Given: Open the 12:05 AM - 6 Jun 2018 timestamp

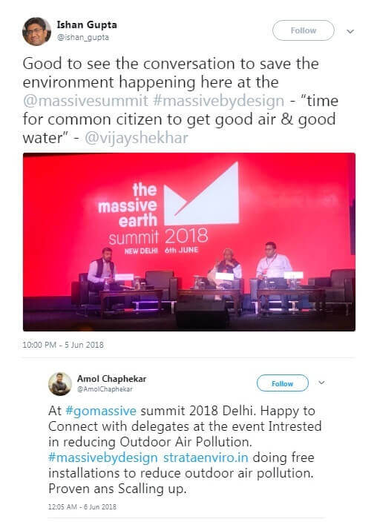Looking at the screenshot, I should [82, 507].
